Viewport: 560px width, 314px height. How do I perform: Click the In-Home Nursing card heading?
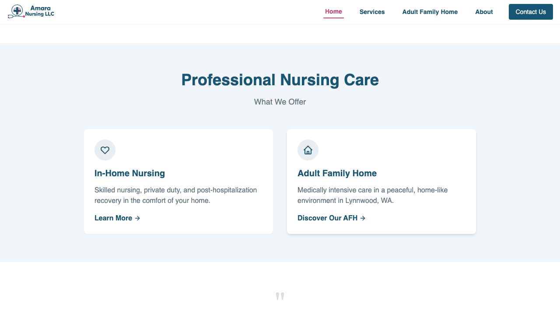pos(129,173)
